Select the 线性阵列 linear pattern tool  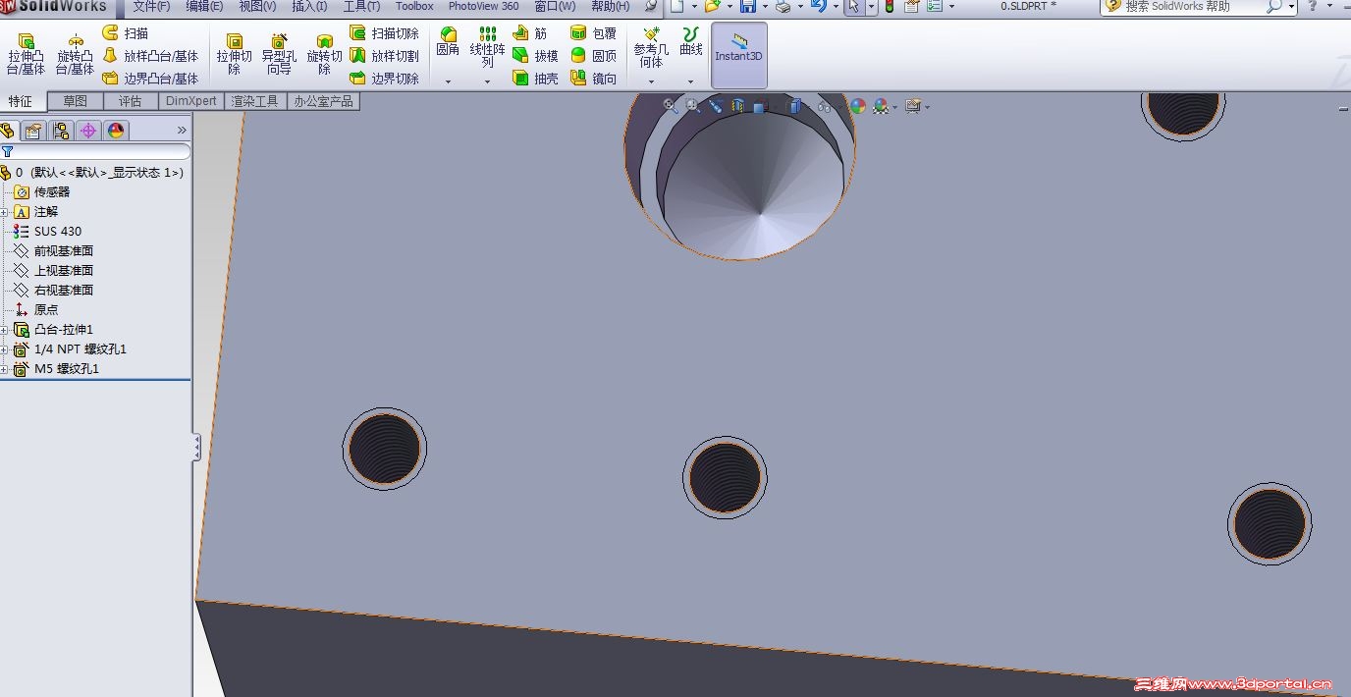coord(487,48)
